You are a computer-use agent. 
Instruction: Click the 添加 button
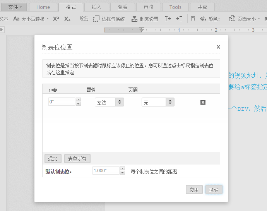[x=53, y=159]
